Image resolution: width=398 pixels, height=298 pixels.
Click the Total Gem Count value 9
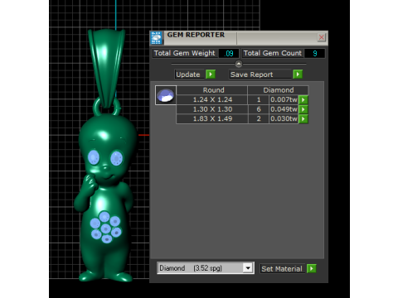point(314,53)
